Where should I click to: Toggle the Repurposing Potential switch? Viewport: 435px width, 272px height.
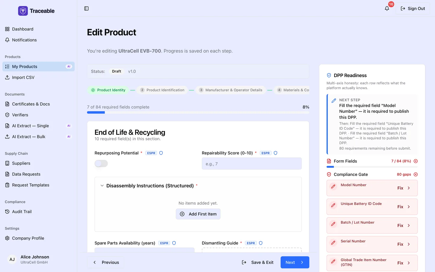[x=101, y=164]
